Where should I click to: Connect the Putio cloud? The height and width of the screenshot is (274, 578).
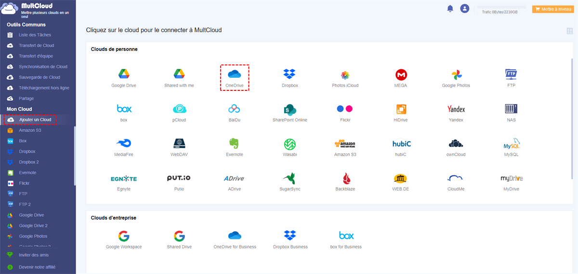[x=179, y=182]
